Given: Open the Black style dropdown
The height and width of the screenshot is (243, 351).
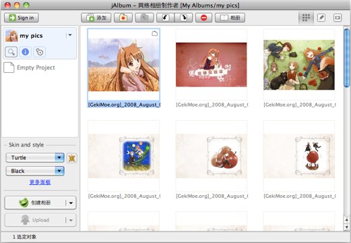Looking at the screenshot, I should click(x=35, y=171).
